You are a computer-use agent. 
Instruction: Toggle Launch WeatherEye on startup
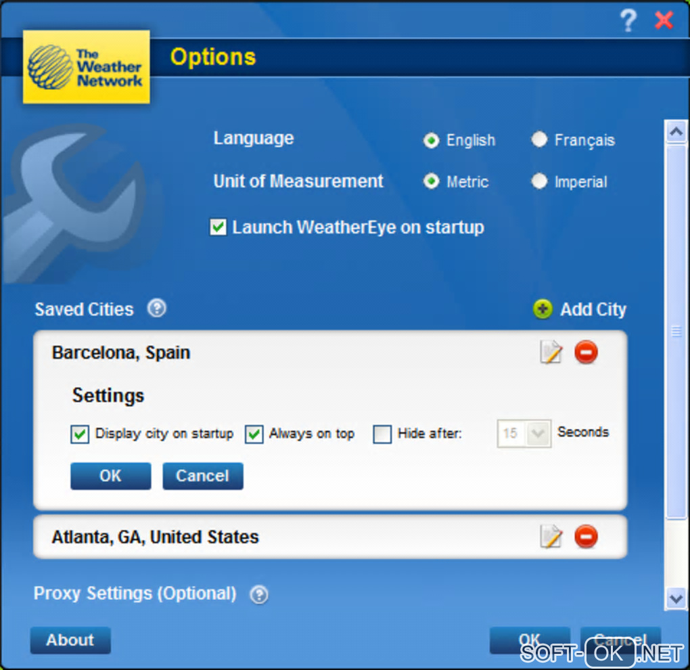218,227
